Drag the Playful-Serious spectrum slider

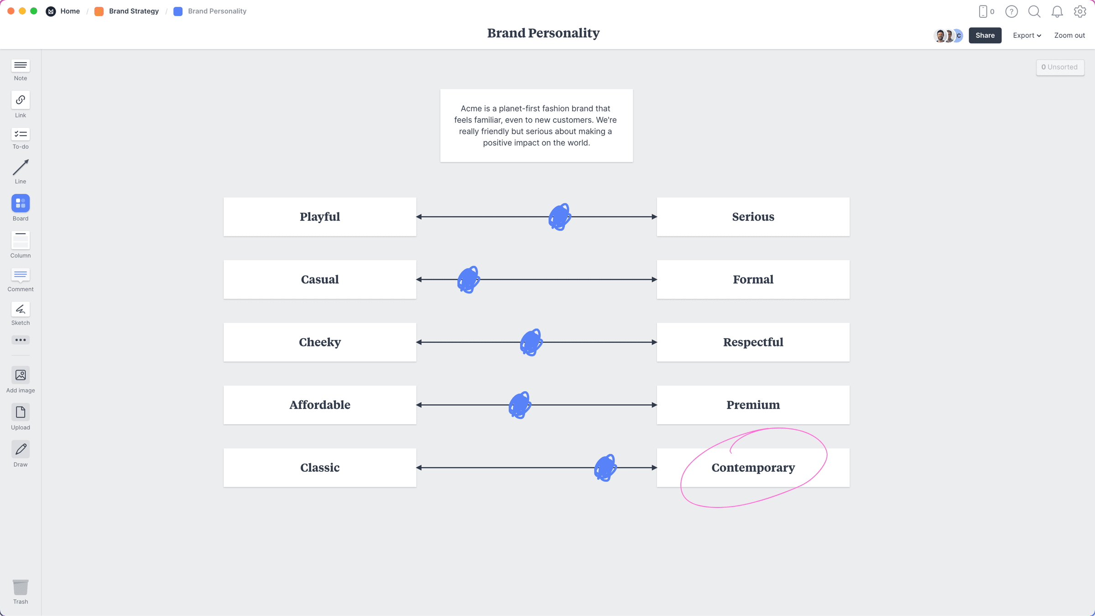[x=559, y=217]
